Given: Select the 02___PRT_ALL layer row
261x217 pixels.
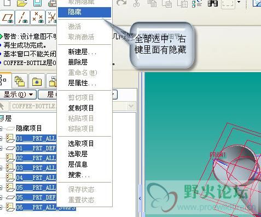Looking at the screenshot, I should 36,158.
